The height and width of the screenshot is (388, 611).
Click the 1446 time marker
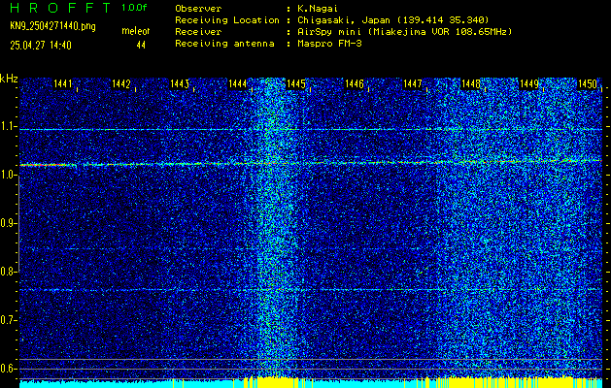(355, 83)
